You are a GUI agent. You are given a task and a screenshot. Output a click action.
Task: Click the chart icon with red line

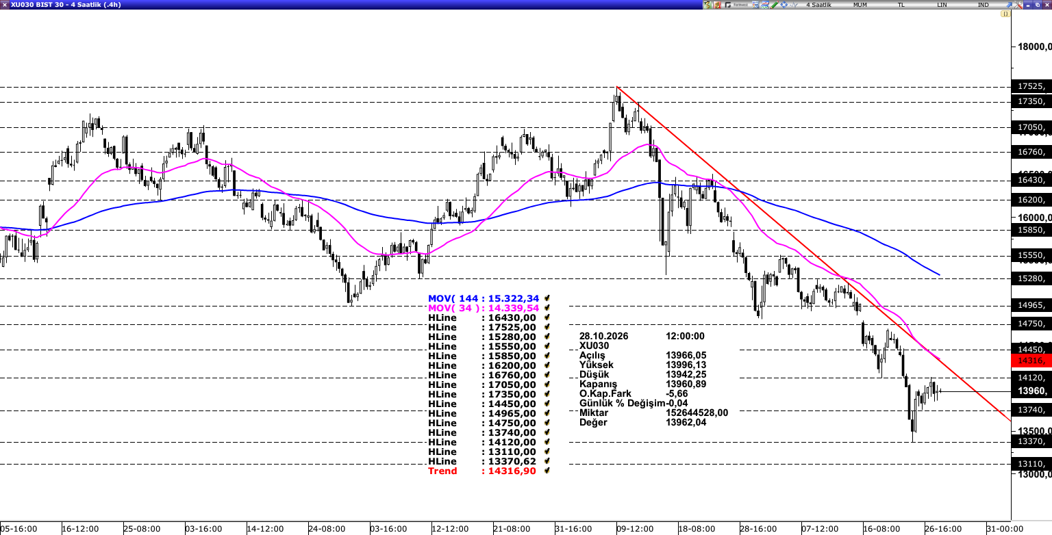point(764,5)
